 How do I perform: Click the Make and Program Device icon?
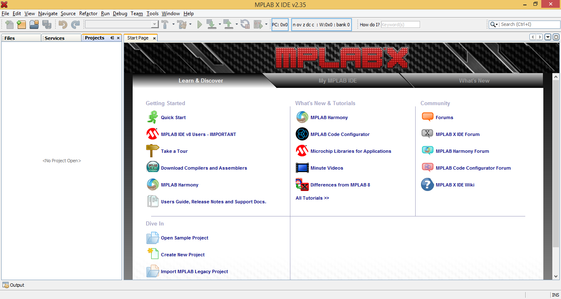(211, 24)
